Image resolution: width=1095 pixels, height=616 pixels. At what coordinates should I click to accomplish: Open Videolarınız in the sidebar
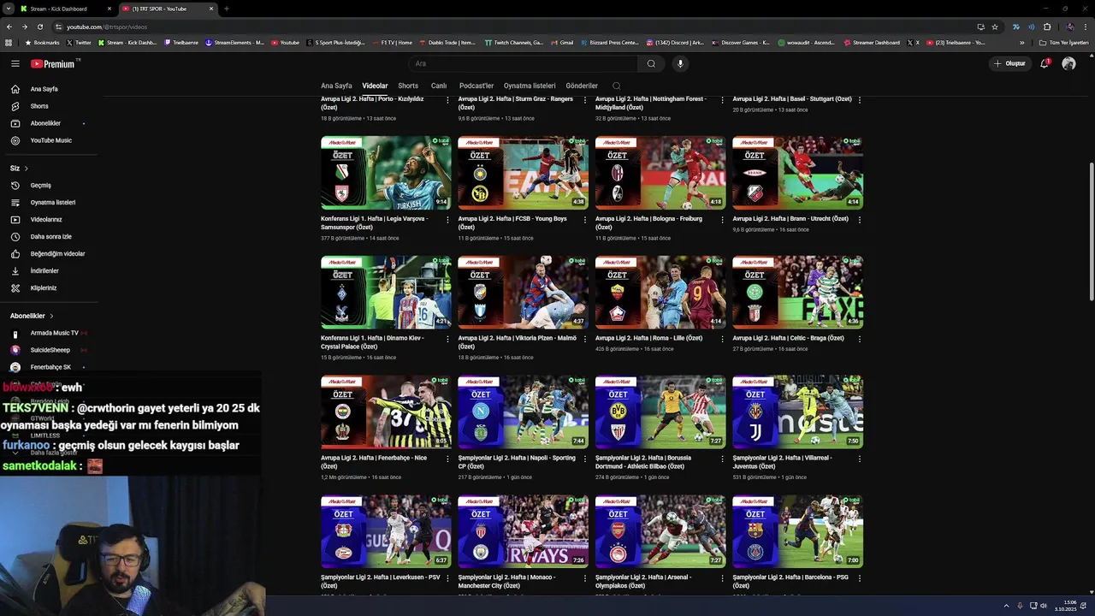pyautogui.click(x=46, y=220)
